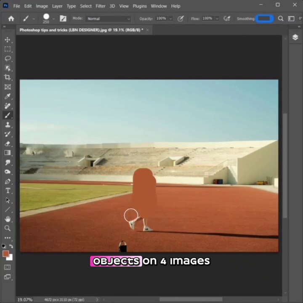
Task: Enable airbrush-style build-up effects
Action: coord(227,19)
